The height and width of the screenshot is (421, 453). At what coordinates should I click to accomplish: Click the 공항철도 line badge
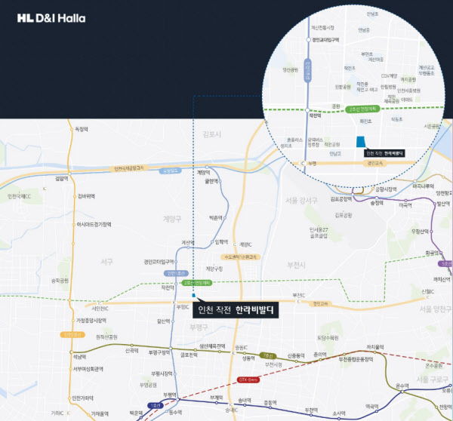[171, 171]
